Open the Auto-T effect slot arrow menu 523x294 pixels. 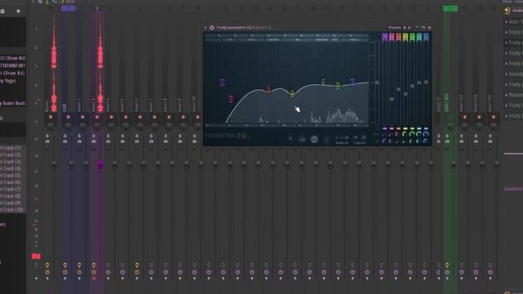pyautogui.click(x=507, y=22)
